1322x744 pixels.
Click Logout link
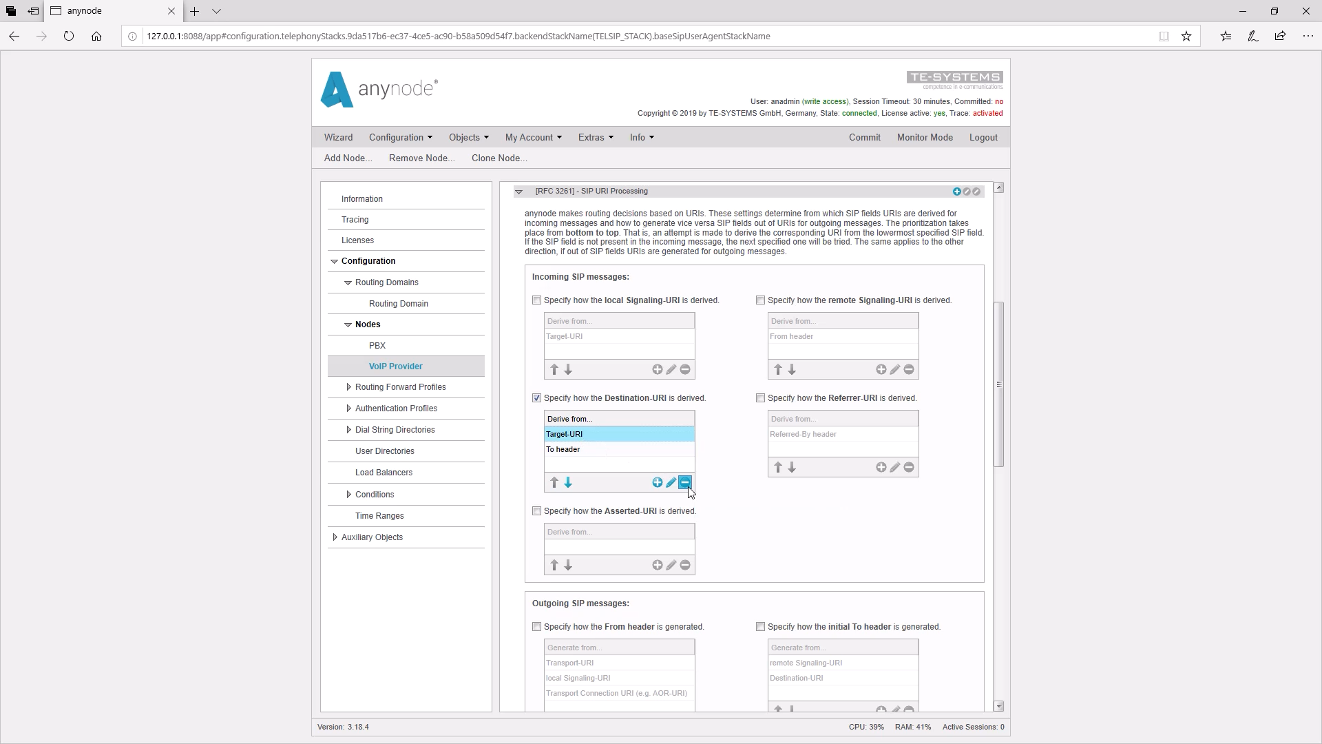click(x=983, y=138)
